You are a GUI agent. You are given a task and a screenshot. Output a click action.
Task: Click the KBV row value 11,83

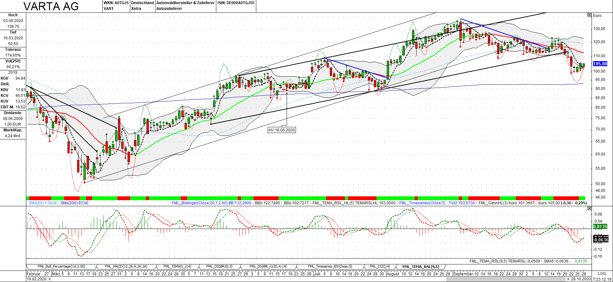(x=20, y=90)
